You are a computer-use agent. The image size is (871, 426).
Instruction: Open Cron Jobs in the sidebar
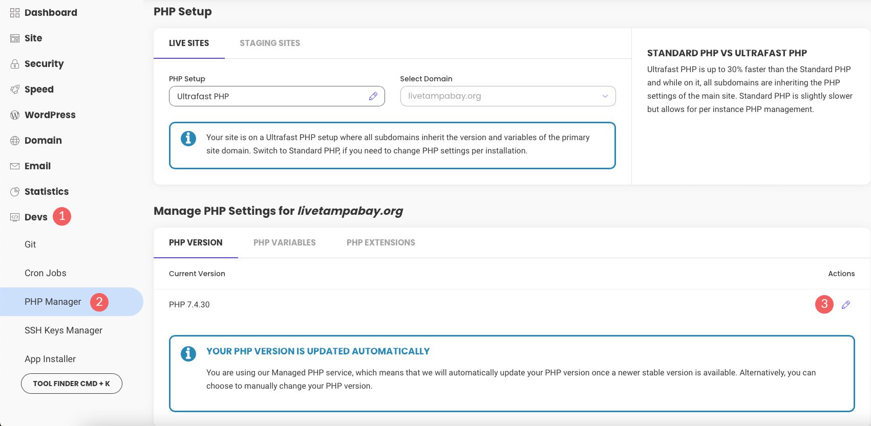point(45,273)
